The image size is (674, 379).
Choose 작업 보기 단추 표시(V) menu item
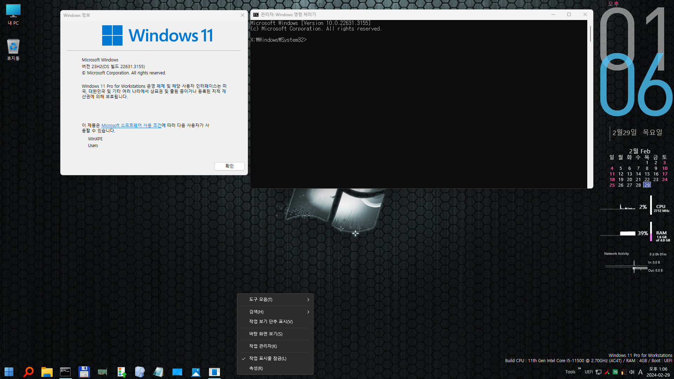(275, 322)
